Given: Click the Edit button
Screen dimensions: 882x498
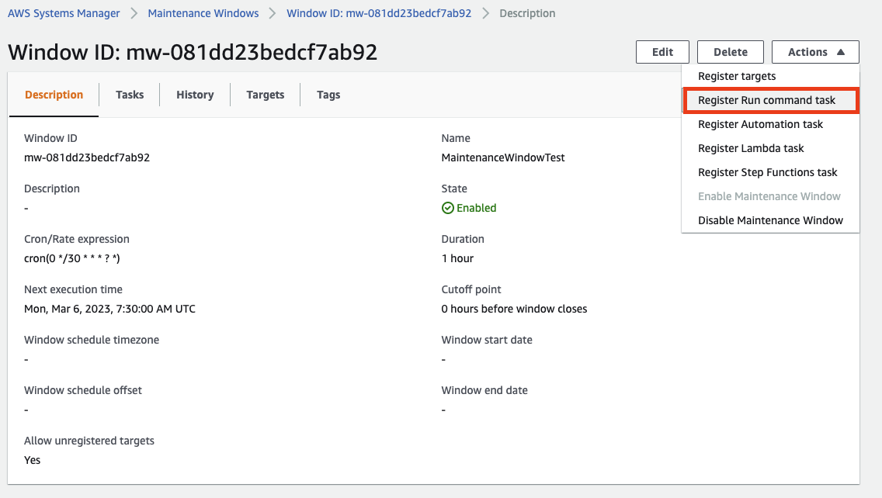Looking at the screenshot, I should tap(662, 52).
